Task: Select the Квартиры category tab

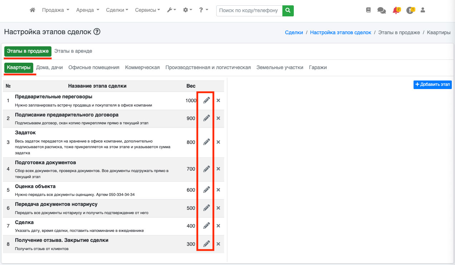Action: click(19, 67)
